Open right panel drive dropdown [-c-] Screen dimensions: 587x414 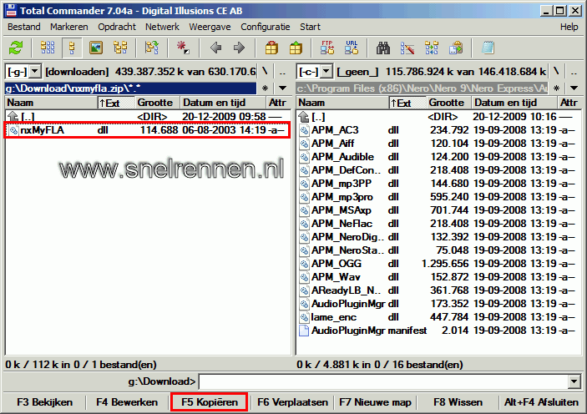click(326, 71)
